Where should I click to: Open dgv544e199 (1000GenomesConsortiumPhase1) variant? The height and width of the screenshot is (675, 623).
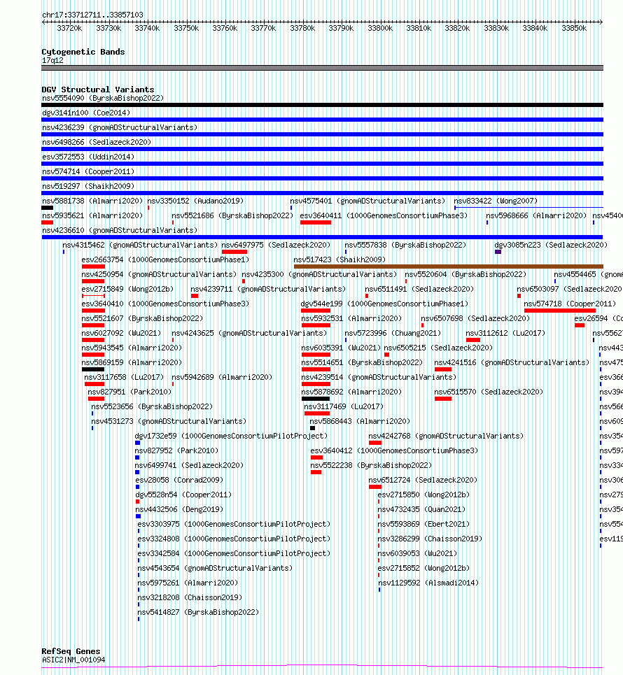384,304
